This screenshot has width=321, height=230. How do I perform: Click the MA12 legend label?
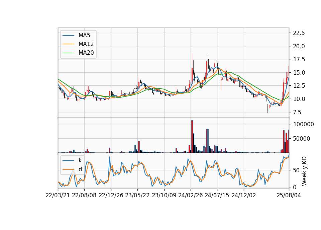(86, 44)
